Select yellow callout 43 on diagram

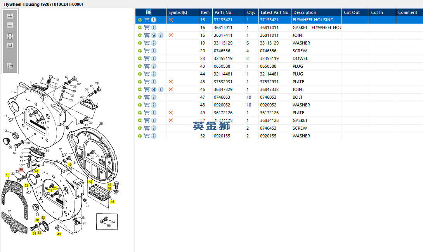pyautogui.click(x=59, y=234)
